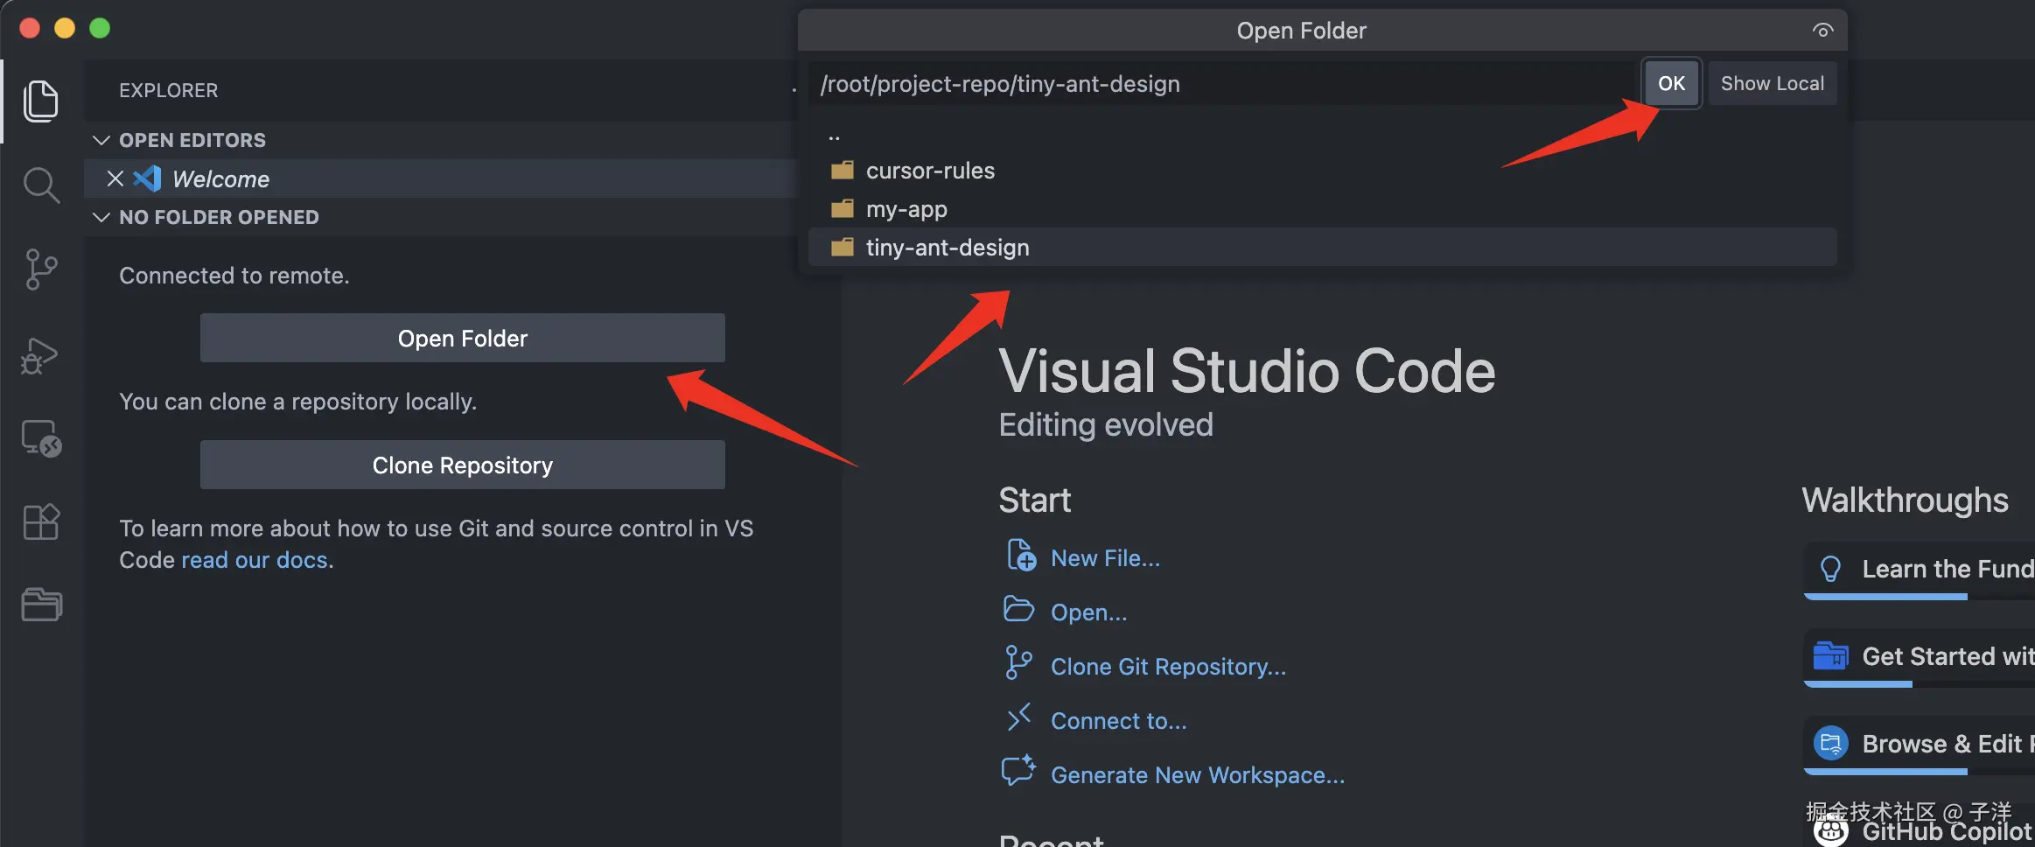Click the yellow minimize window button
2035x847 pixels.
(65, 28)
